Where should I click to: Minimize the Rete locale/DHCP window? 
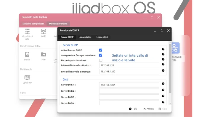[155, 31]
